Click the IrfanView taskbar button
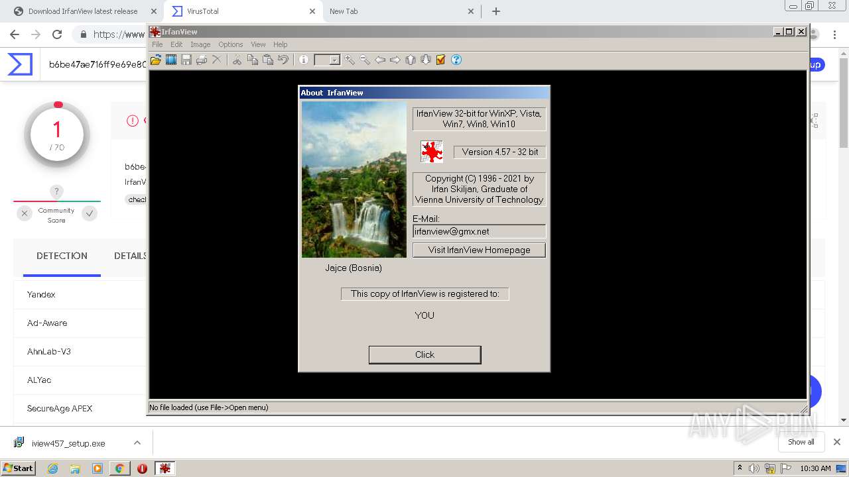 (x=164, y=468)
